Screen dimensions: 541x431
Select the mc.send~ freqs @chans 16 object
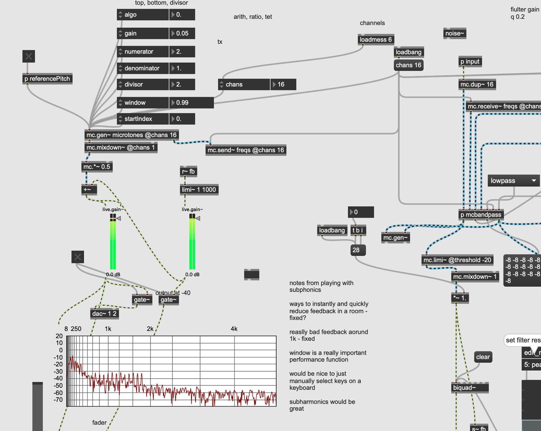point(246,150)
